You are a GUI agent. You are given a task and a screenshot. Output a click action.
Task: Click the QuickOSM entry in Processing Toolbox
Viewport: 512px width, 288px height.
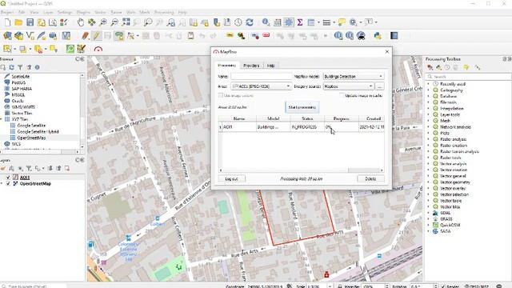(450, 225)
